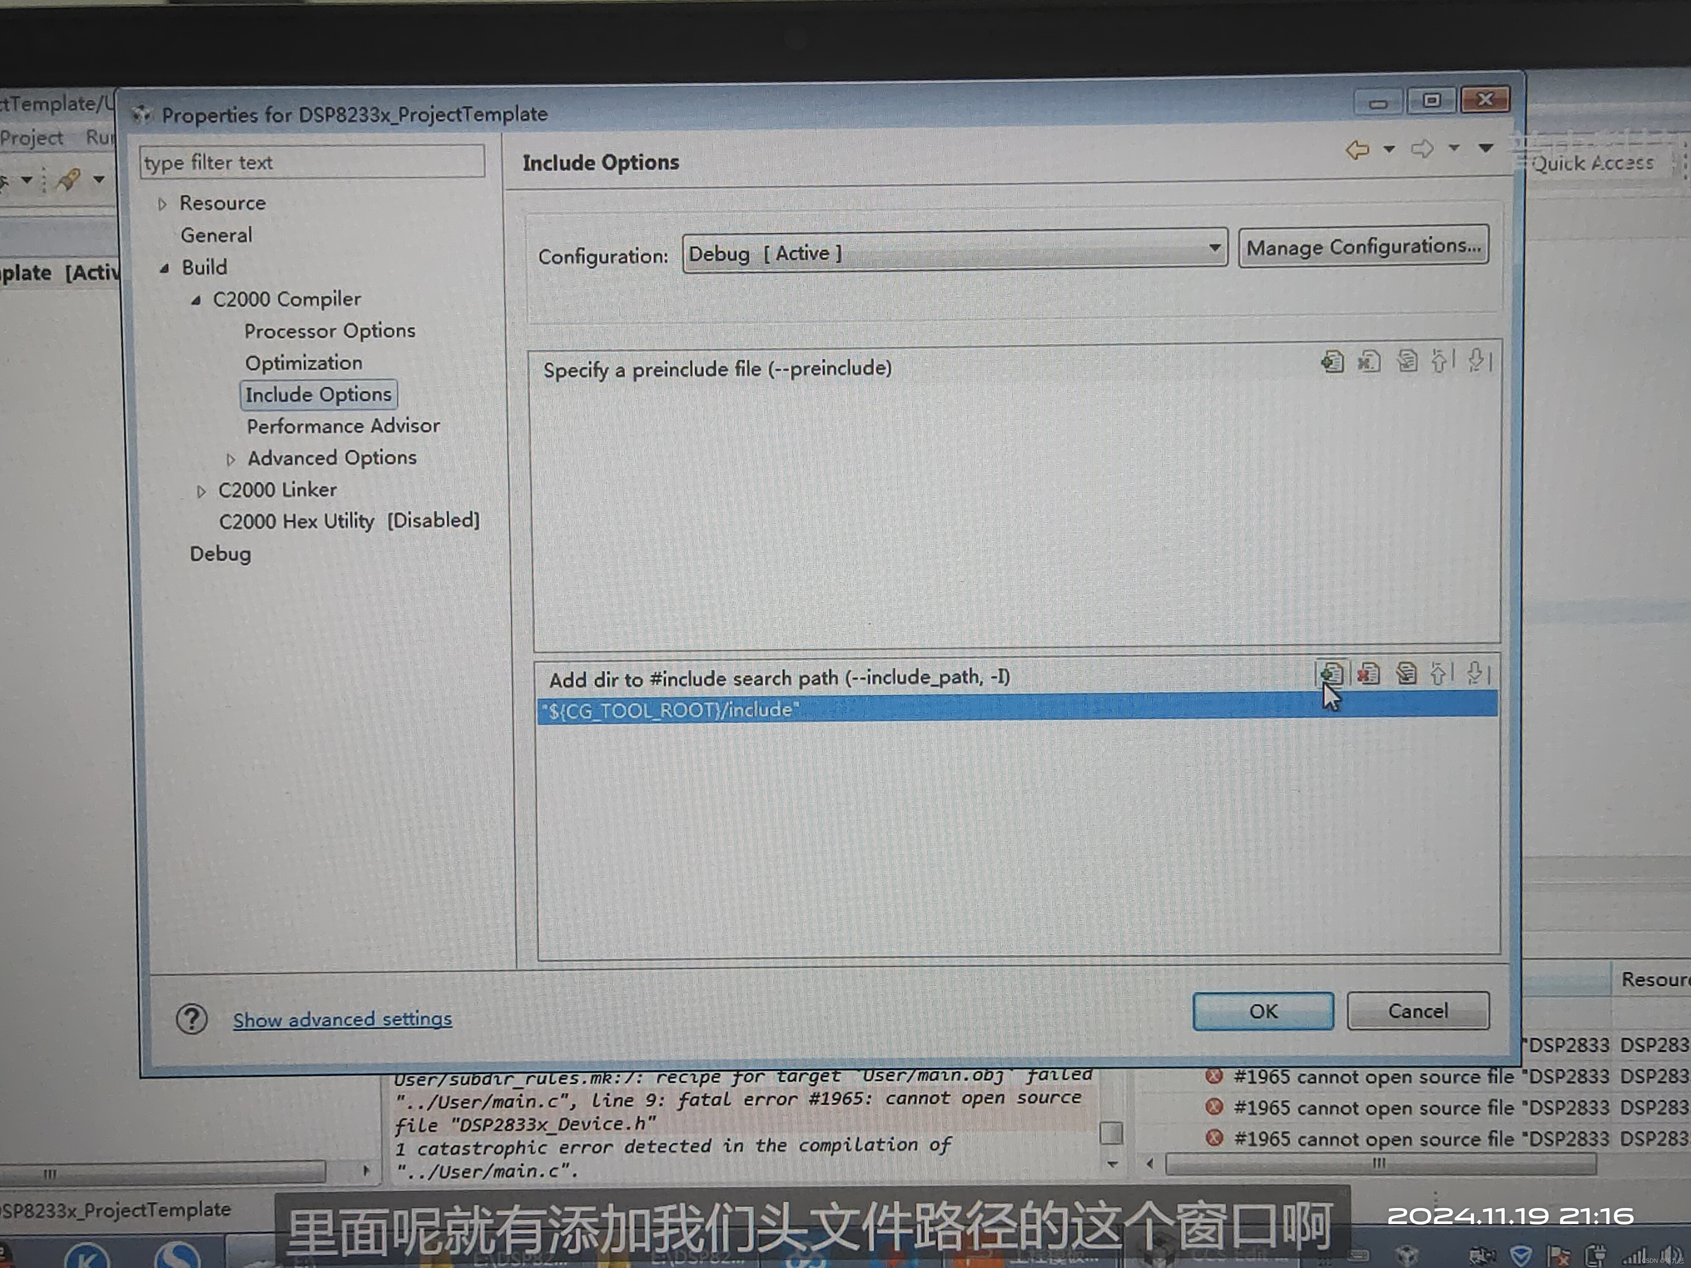1691x1268 pixels.
Task: Click the Manage Configurations button
Action: (1362, 247)
